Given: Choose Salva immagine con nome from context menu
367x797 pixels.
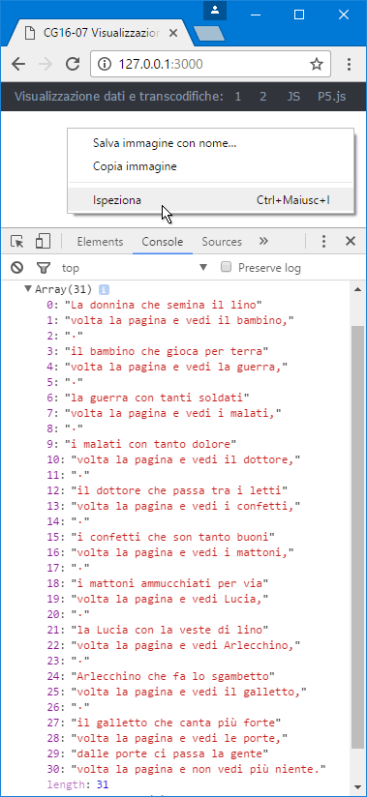Looking at the screenshot, I should [211, 143].
